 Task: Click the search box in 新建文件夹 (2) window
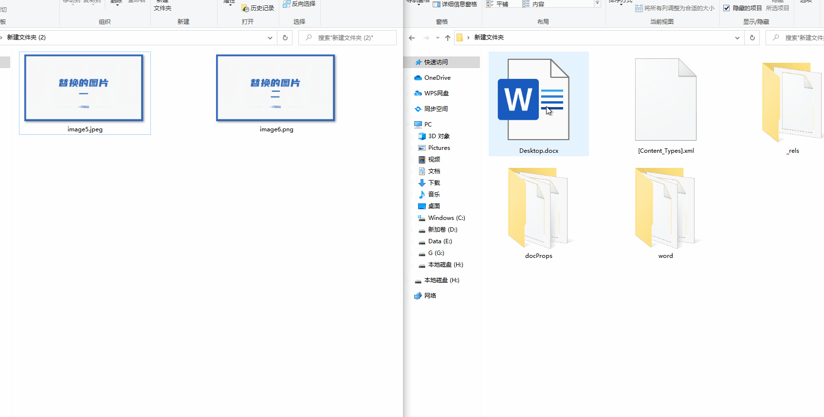(x=348, y=37)
